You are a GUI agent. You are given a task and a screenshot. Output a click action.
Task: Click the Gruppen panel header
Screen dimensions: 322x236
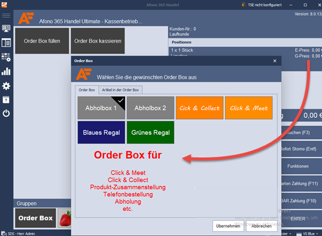(x=42, y=203)
